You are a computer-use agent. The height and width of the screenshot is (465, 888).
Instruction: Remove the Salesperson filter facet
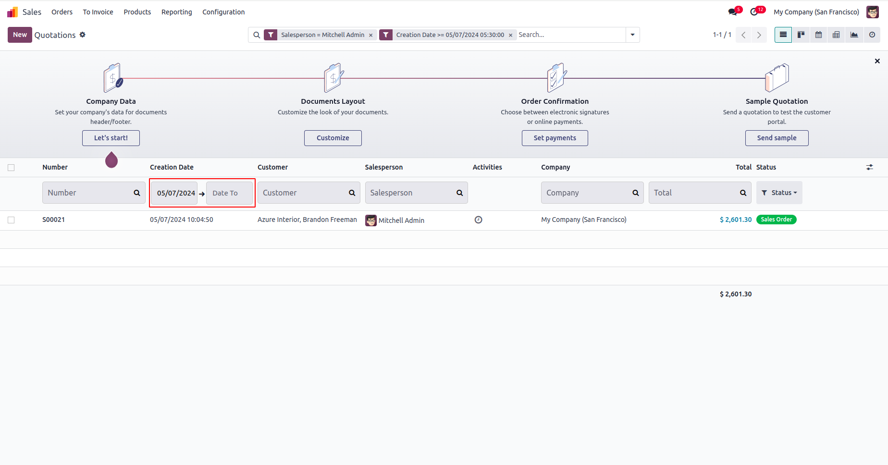tap(371, 35)
